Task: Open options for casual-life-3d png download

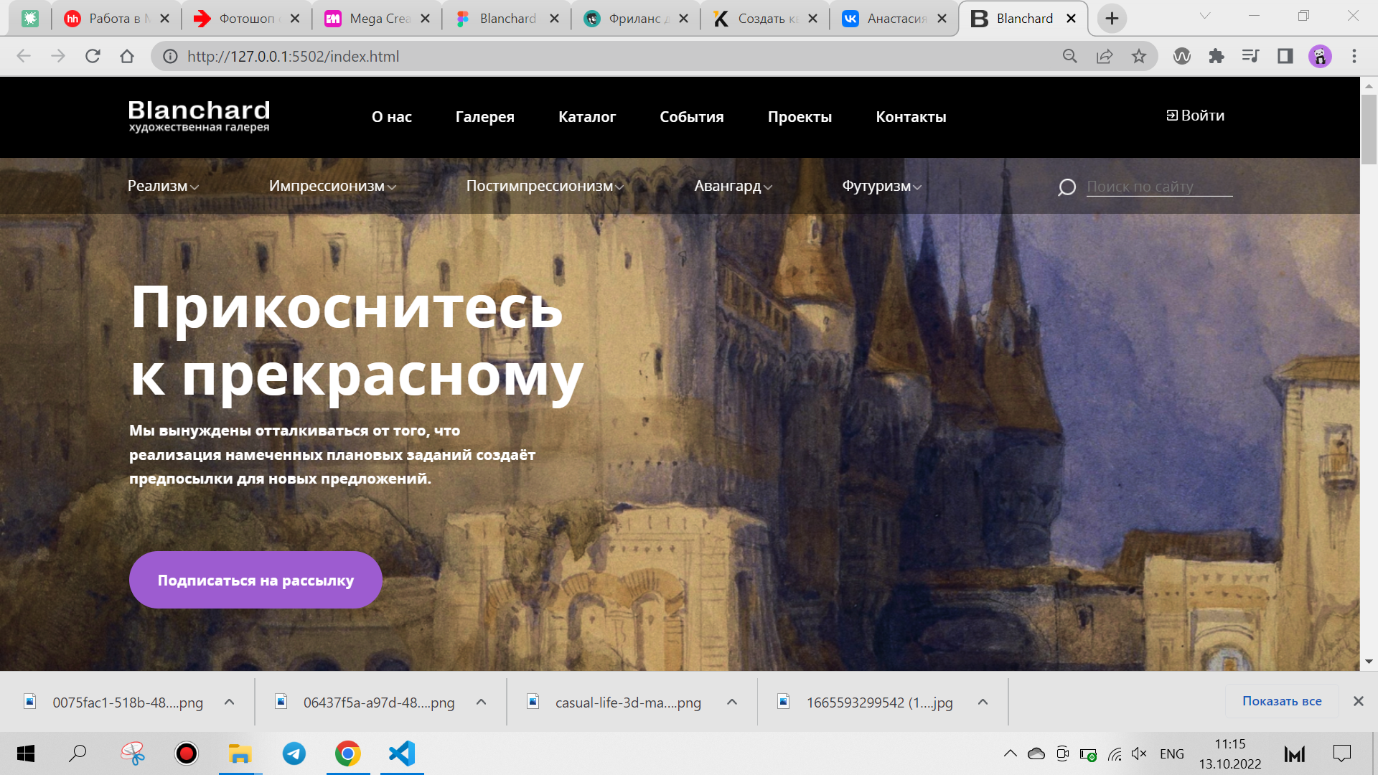Action: 732,702
